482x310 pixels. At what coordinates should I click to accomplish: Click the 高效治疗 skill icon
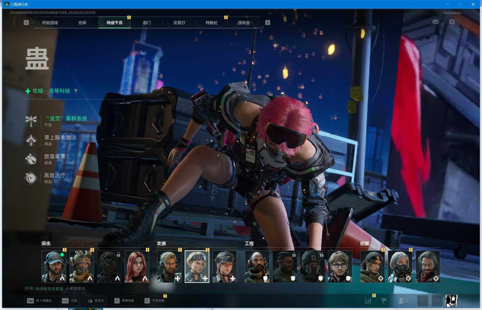(31, 178)
